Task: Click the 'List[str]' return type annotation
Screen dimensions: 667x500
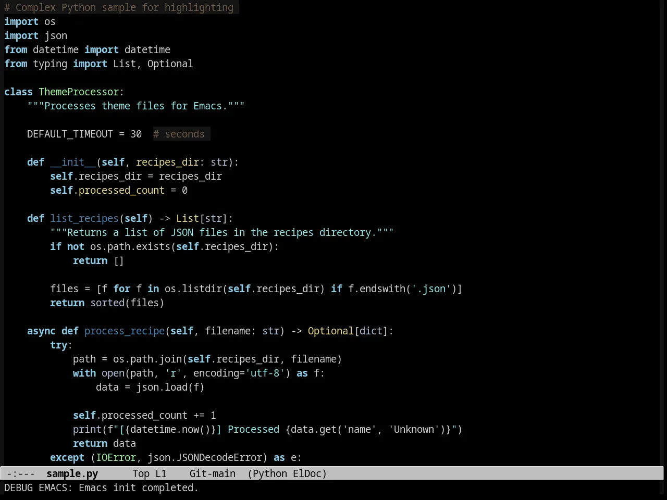Action: tap(202, 218)
